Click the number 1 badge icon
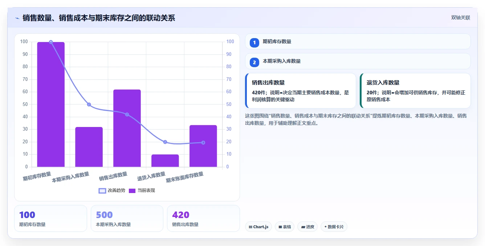 pos(254,42)
